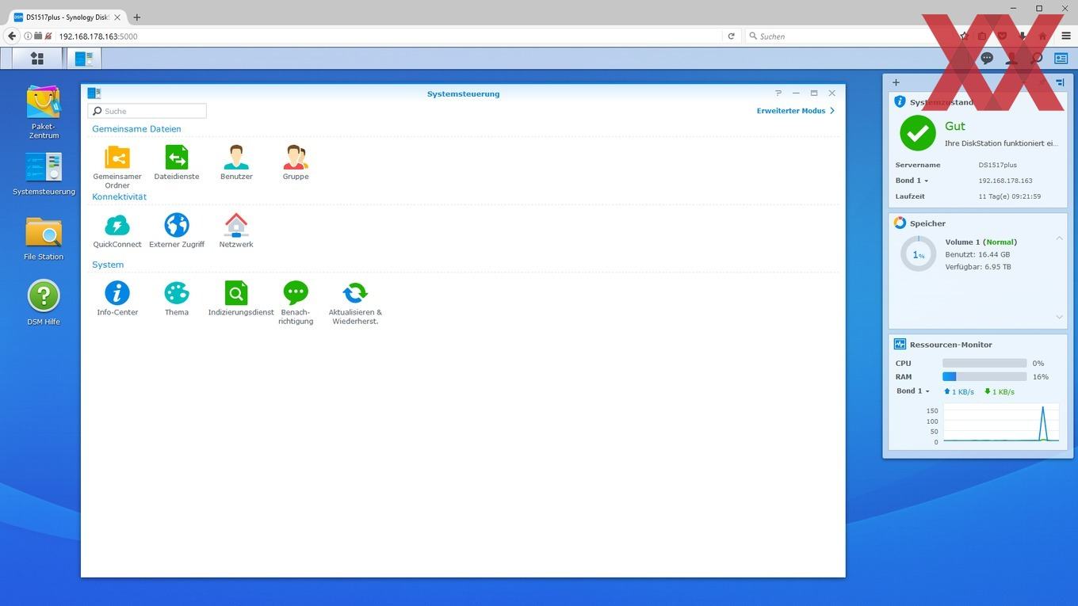The image size is (1078, 606).
Task: Click the Laufzeit uptime value
Action: click(1009, 196)
